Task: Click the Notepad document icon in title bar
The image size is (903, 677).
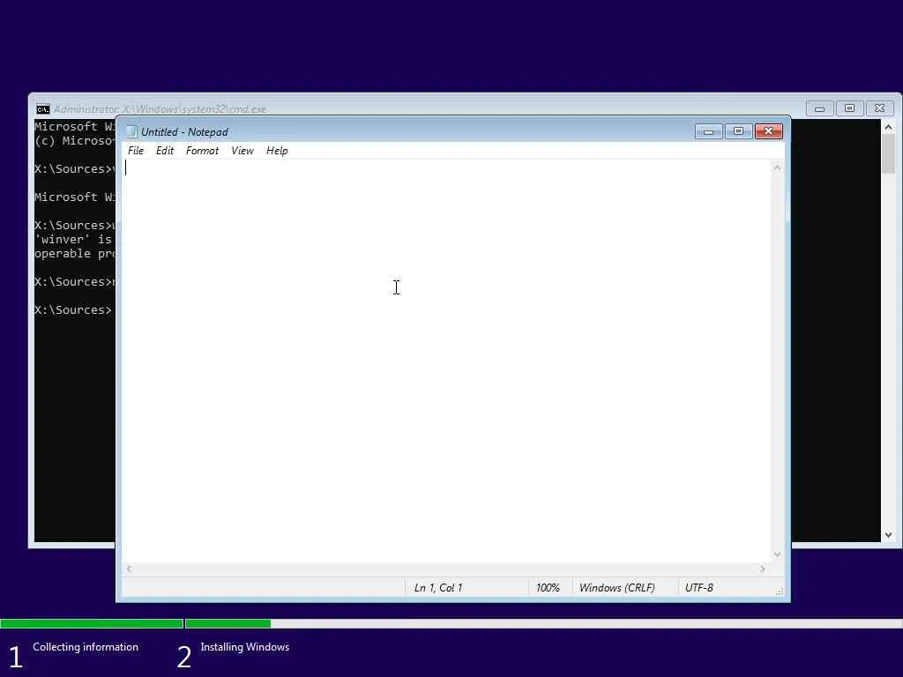Action: (x=131, y=132)
